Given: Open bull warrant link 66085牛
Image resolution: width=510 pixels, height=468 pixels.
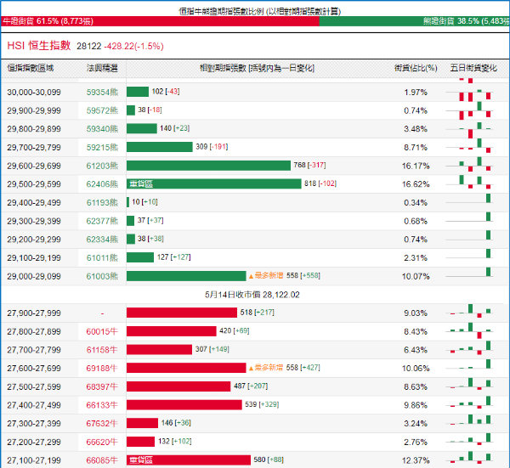Looking at the screenshot, I should tap(102, 460).
